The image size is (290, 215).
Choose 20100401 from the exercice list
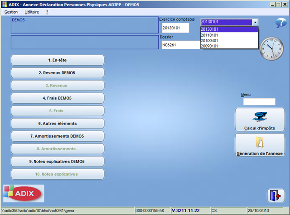tap(229, 40)
